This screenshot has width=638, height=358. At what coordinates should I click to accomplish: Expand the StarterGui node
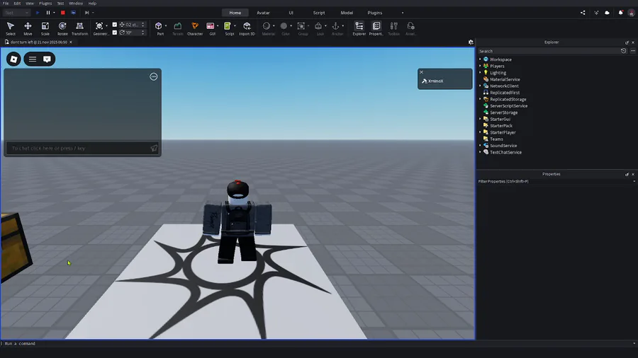click(x=480, y=119)
